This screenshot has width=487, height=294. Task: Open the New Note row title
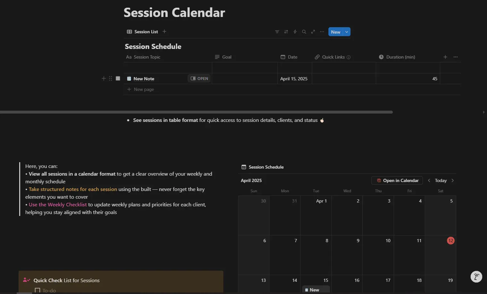(x=144, y=79)
